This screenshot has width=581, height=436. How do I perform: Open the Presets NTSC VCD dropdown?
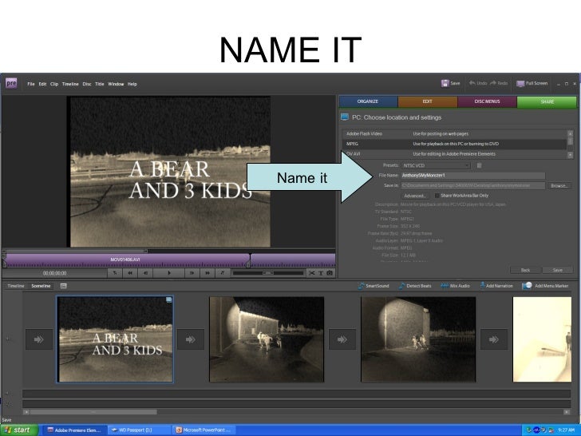(436, 165)
